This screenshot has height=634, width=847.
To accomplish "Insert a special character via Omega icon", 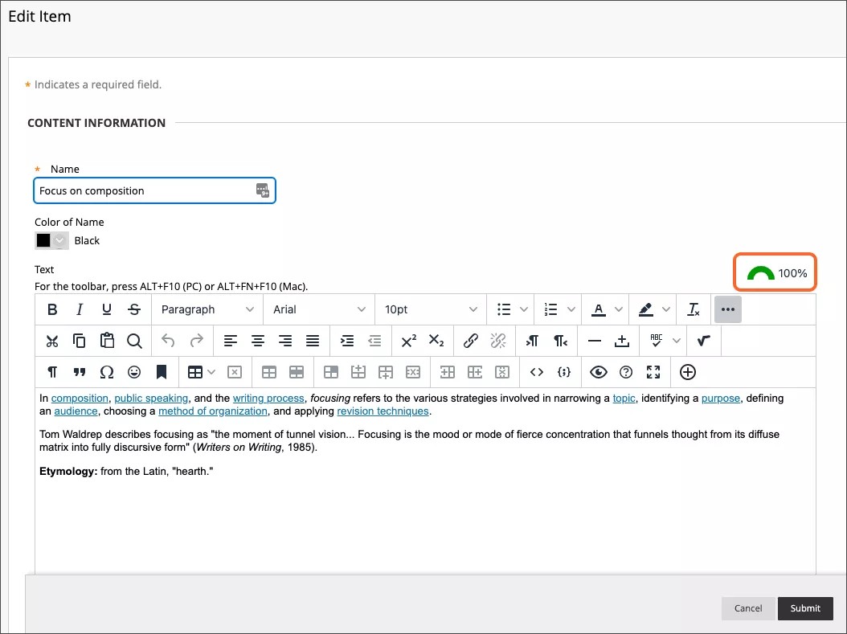I will pyautogui.click(x=107, y=372).
